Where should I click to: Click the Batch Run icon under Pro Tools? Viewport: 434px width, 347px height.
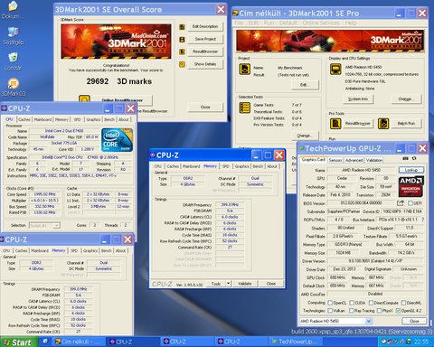[x=383, y=124]
